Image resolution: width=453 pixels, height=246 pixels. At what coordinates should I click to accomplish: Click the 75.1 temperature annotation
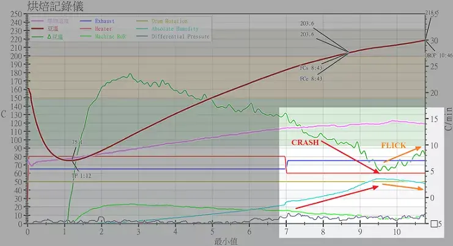click(78, 142)
